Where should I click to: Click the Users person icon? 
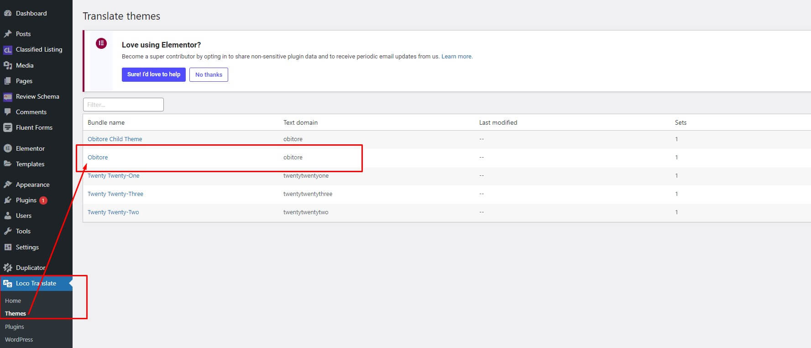(x=8, y=216)
